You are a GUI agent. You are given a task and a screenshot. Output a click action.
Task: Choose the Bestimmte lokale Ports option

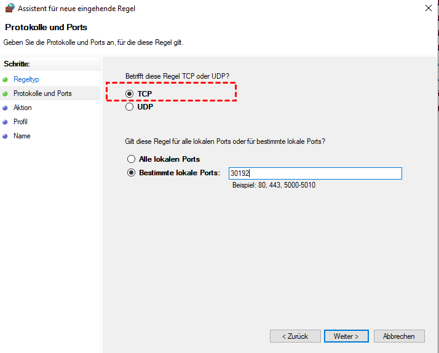pyautogui.click(x=131, y=173)
